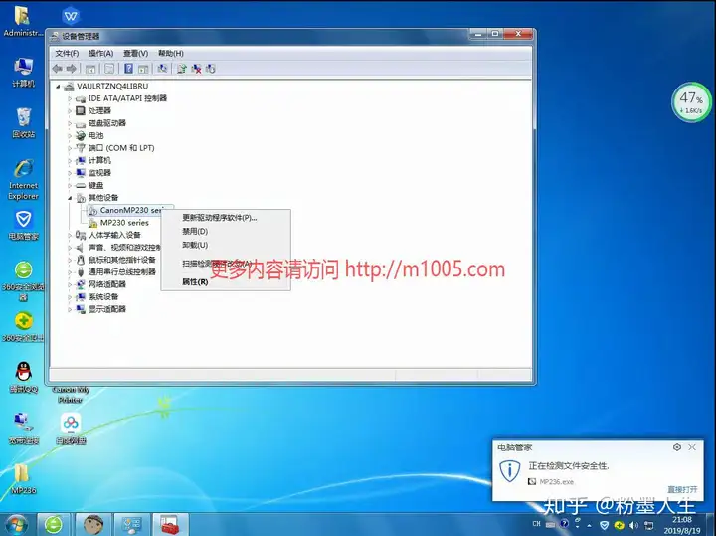
Task: Click the cartoon avatar icon in the taskbar
Action: (93, 525)
